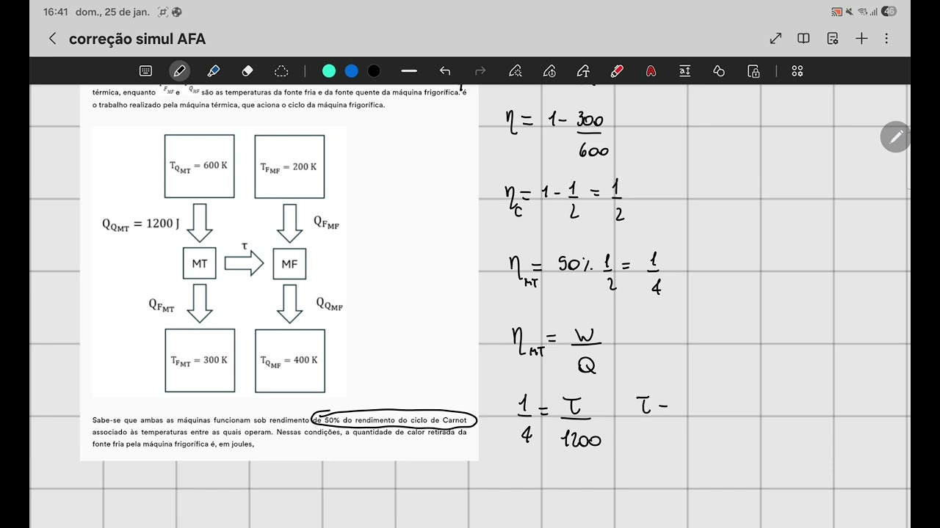940x528 pixels.
Task: Toggle the page lock icon
Action: 753,71
